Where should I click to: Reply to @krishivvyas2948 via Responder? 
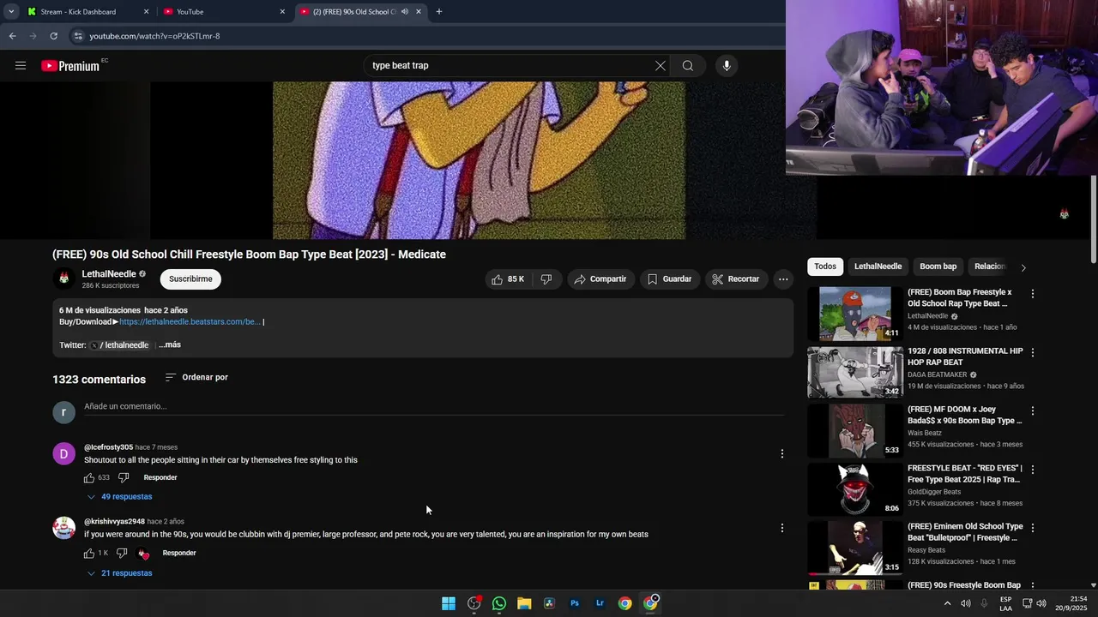[x=179, y=553]
